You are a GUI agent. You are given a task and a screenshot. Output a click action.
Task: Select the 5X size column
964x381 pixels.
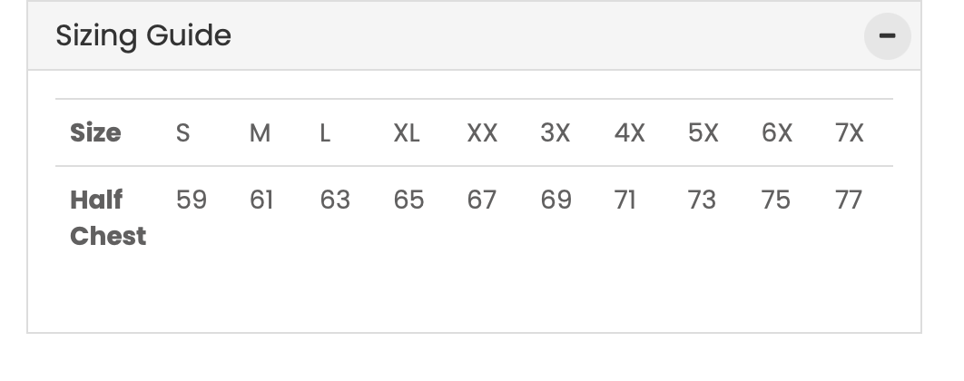703,133
